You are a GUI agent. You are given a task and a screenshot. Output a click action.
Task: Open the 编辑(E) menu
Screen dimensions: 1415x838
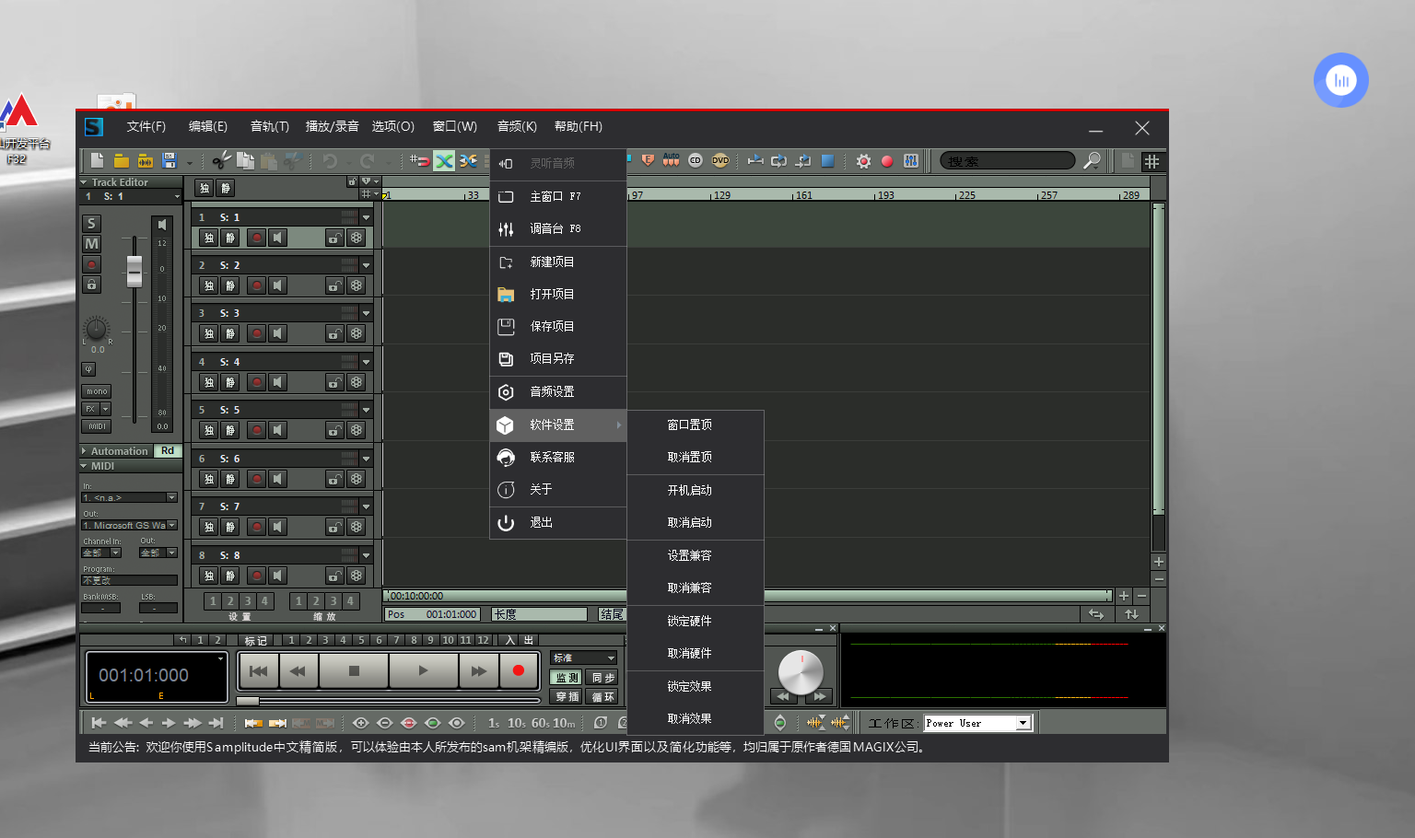208,126
